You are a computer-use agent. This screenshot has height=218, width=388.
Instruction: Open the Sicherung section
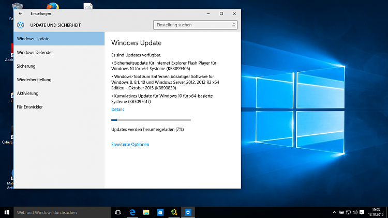59,66
